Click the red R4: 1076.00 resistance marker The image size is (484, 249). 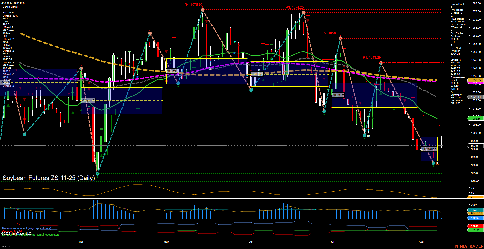click(x=193, y=5)
